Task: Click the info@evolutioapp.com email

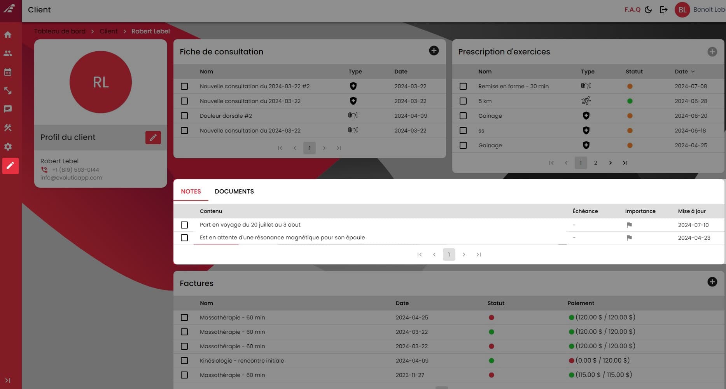Action: click(x=71, y=178)
